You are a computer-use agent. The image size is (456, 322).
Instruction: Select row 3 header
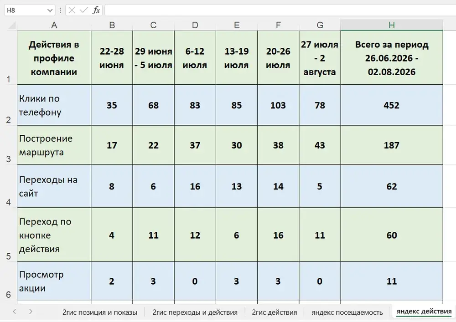pos(8,145)
